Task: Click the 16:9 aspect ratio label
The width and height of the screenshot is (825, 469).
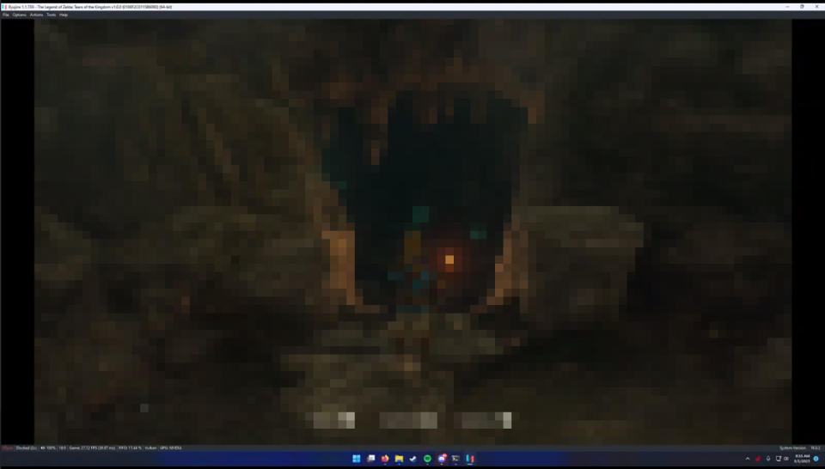Action: coord(63,448)
